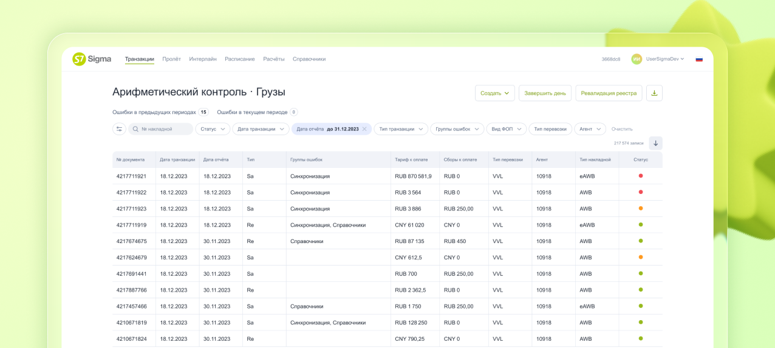775x348 pixels.
Task: Switch to the Справочники tab
Action: click(x=309, y=59)
